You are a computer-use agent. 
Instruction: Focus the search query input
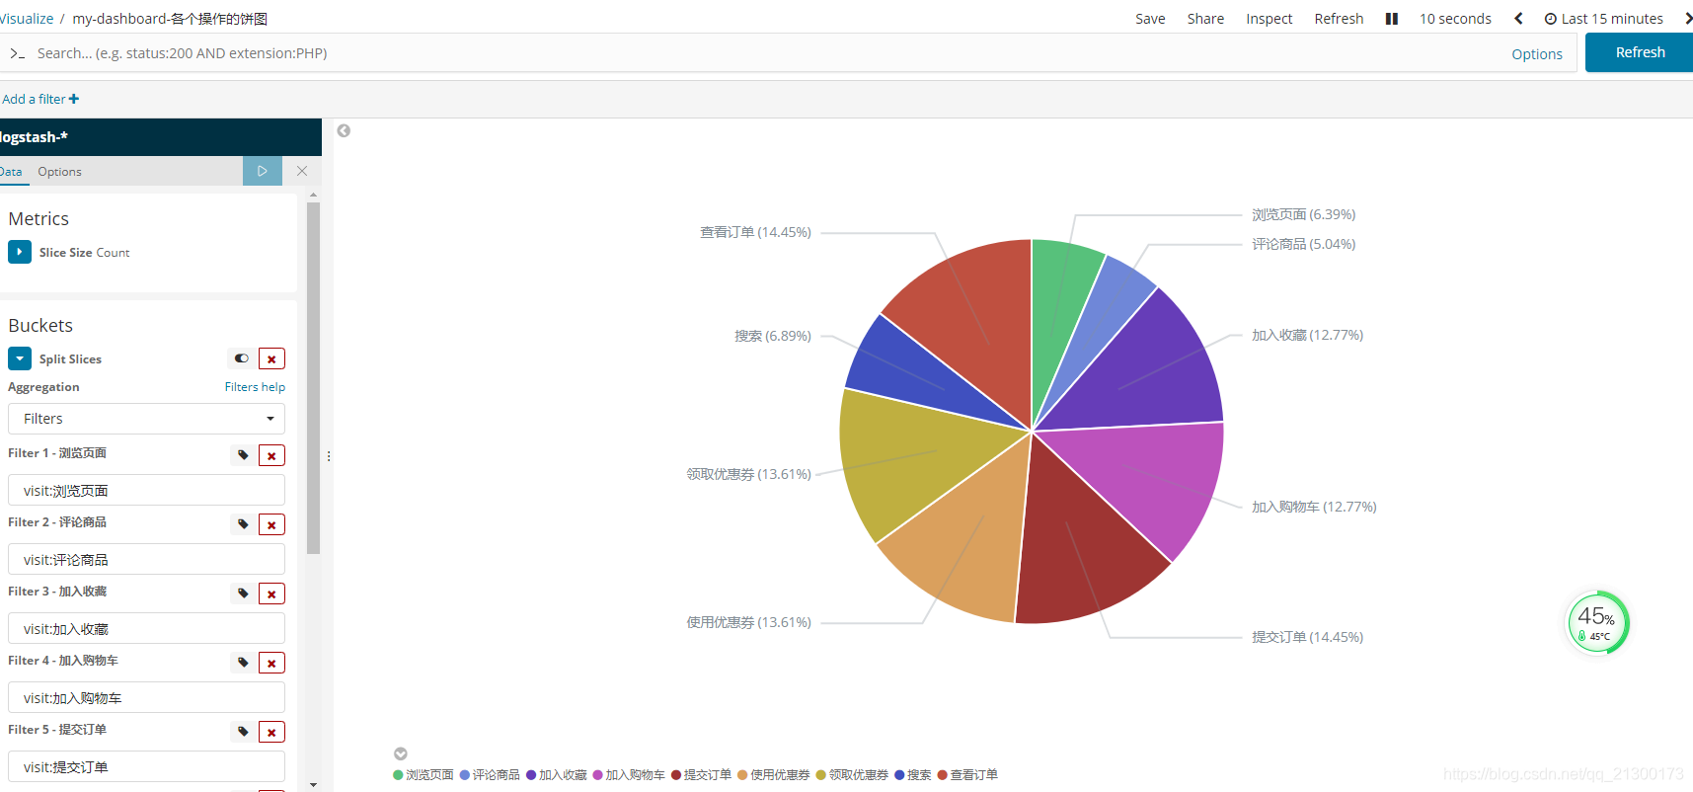(x=760, y=53)
